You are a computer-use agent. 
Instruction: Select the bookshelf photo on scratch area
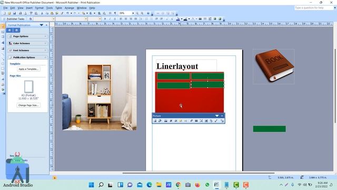[x=100, y=93]
